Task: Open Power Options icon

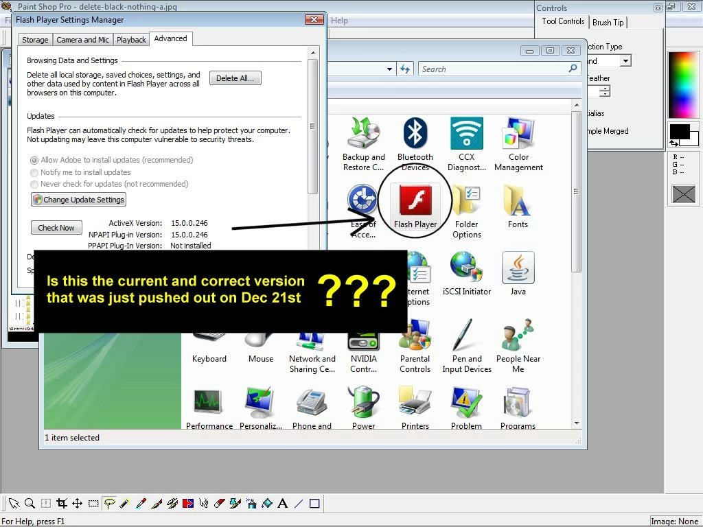Action: click(x=364, y=408)
